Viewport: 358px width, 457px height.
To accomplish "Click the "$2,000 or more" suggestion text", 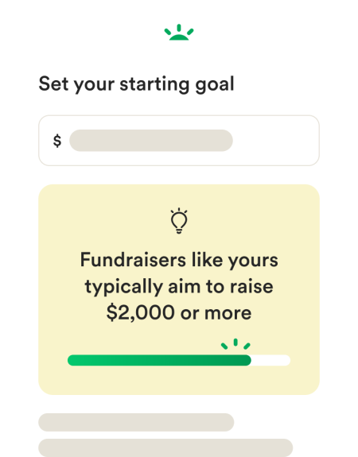I will 179,313.
